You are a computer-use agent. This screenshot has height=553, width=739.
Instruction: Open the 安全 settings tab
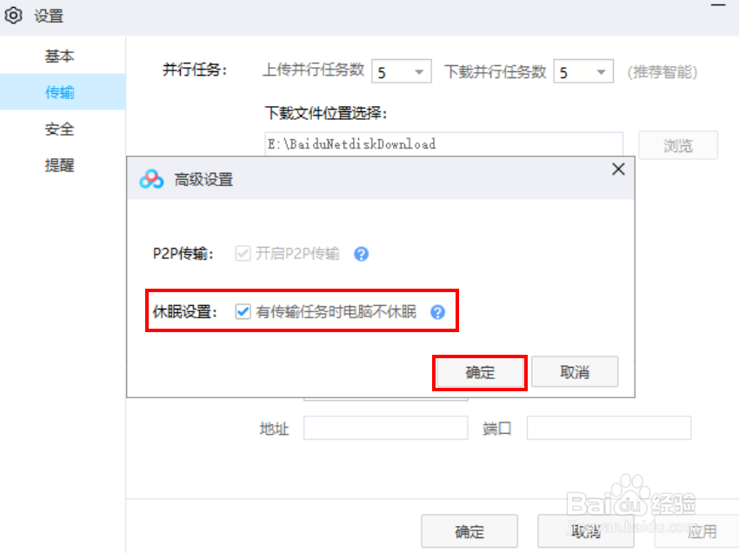pos(59,129)
